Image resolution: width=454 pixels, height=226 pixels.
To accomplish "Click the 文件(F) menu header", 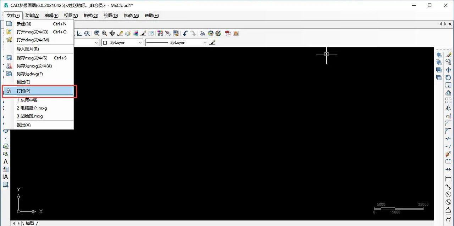I will (13, 16).
